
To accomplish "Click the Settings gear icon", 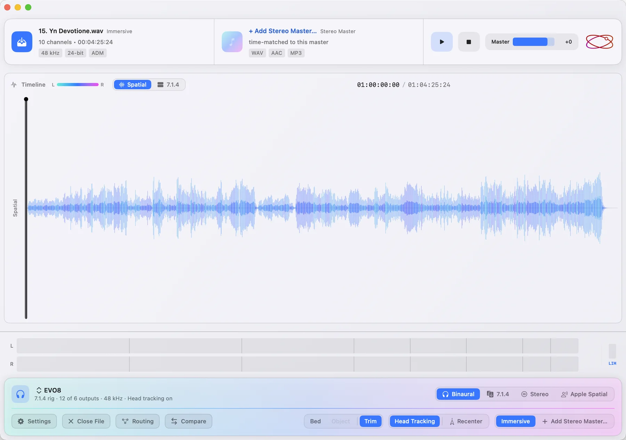I will 21,421.
